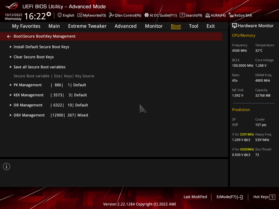Viewport: 279px width, 209px height.
Task: Click the AURA light bulb icon
Action: 207,15
